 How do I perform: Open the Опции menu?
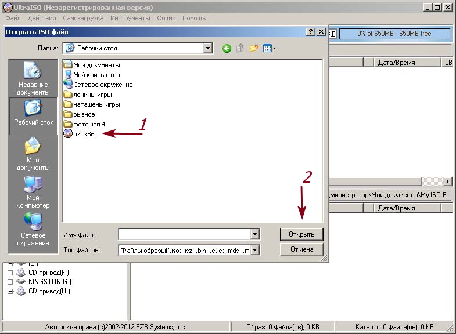tap(166, 18)
